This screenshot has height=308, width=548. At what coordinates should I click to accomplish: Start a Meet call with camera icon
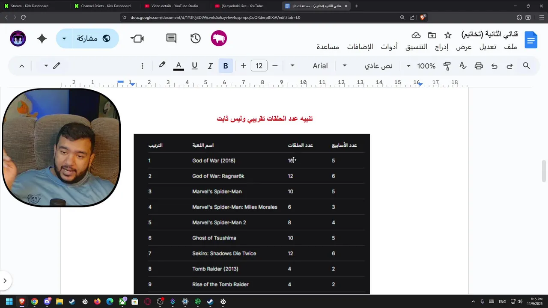coord(137,38)
